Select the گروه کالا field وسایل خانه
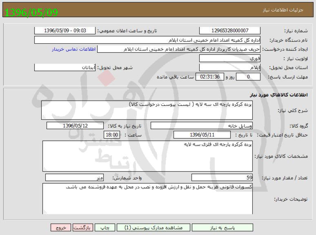The image size is (316, 235). point(202,126)
